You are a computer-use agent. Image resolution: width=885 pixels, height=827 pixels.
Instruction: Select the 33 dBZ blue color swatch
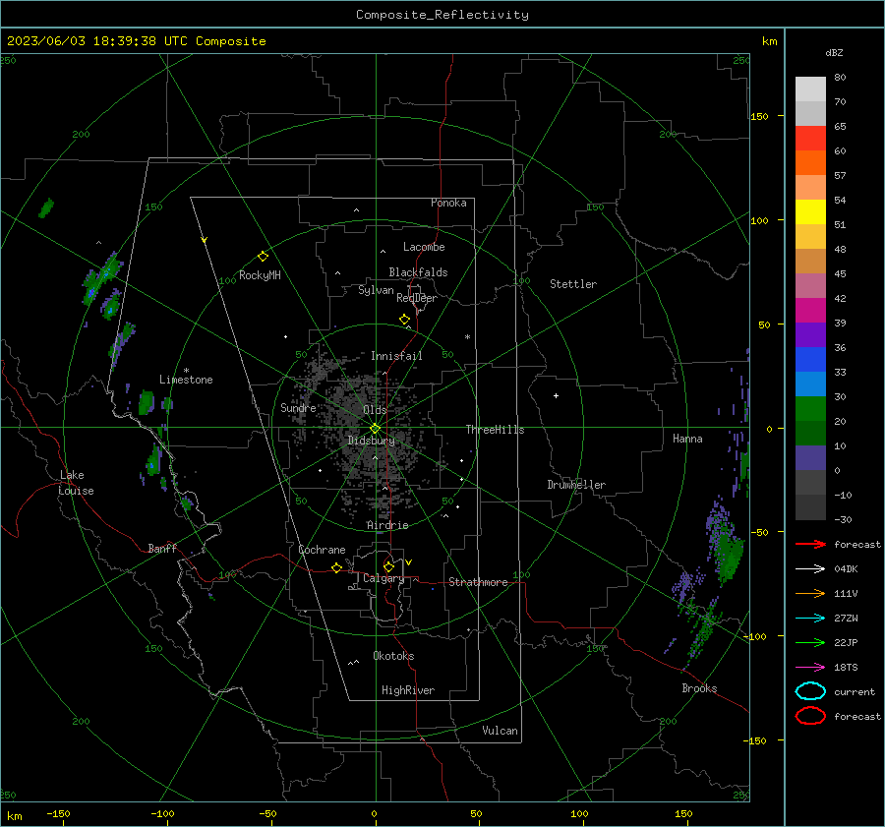click(810, 359)
